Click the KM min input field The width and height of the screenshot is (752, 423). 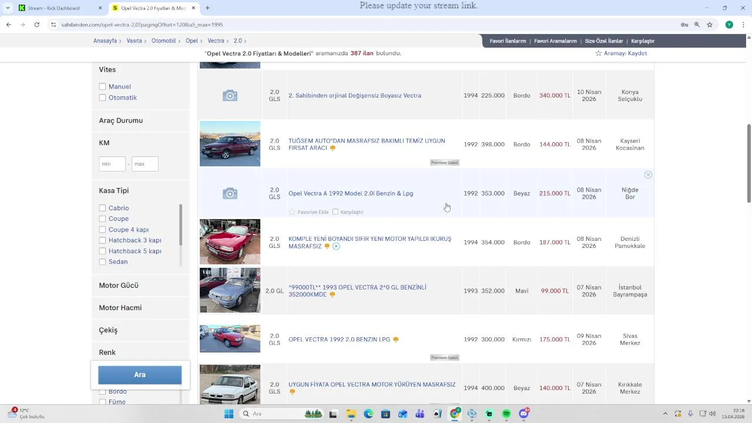pos(112,164)
